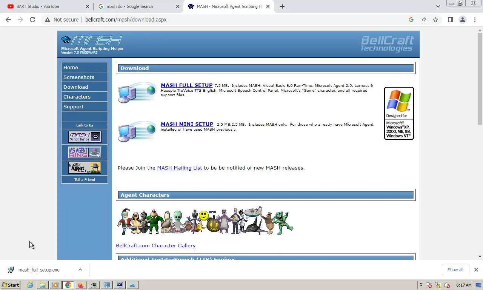Viewport: 483px width, 290px height.
Task: Click the on-screen keyboard taskbar icon
Action: [x=132, y=285]
